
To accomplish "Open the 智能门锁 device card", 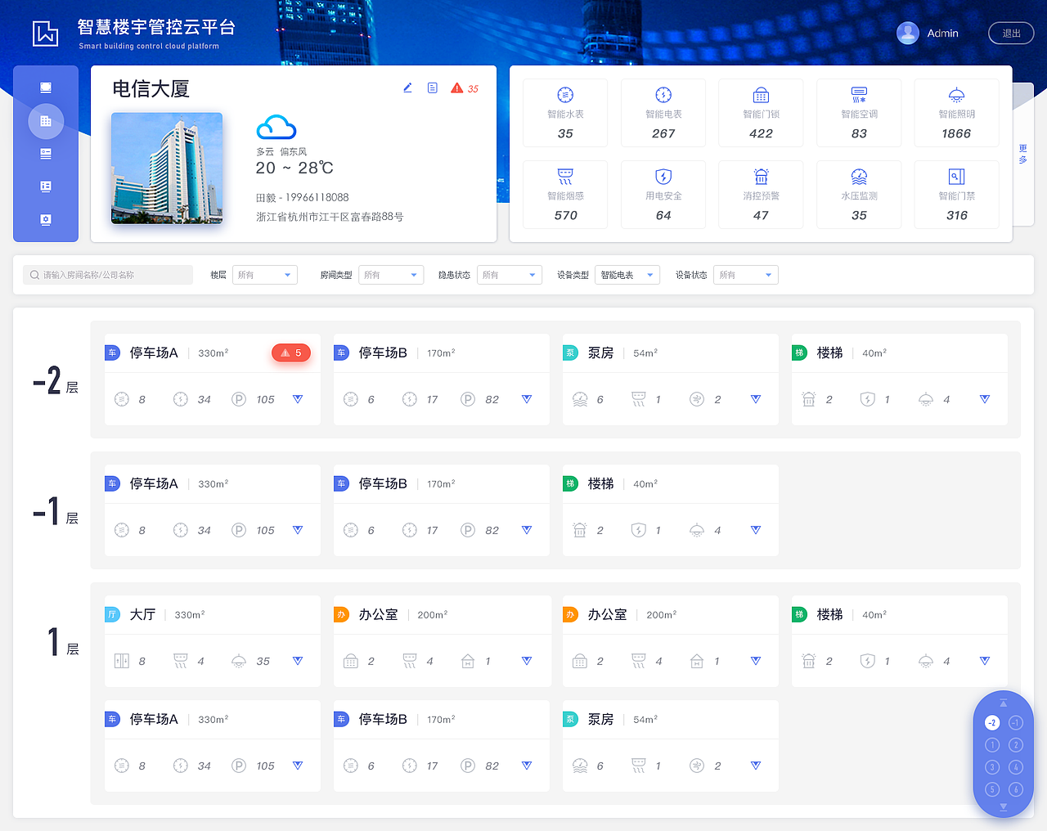I will 761,113.
